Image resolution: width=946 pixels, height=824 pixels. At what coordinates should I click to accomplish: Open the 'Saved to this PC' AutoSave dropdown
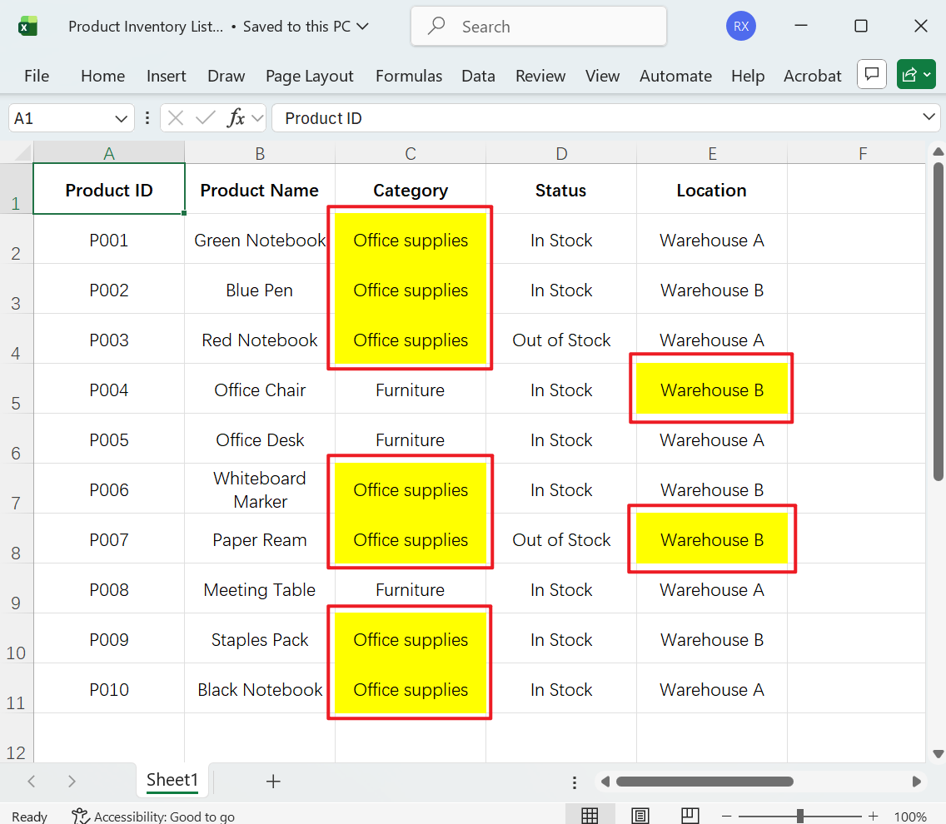pos(363,26)
